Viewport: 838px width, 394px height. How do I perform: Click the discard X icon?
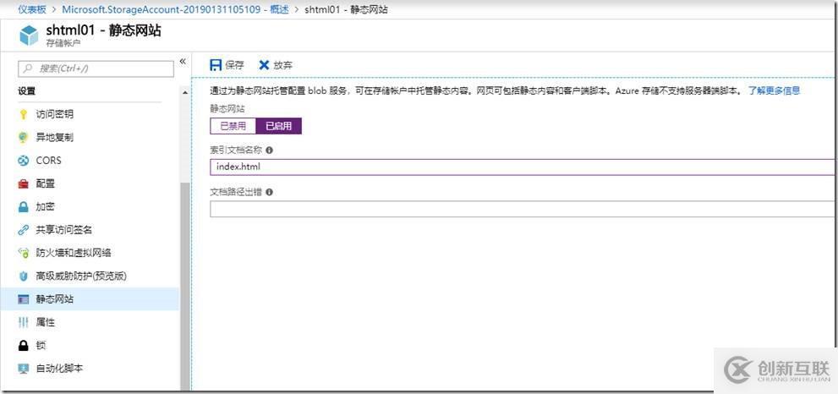264,65
